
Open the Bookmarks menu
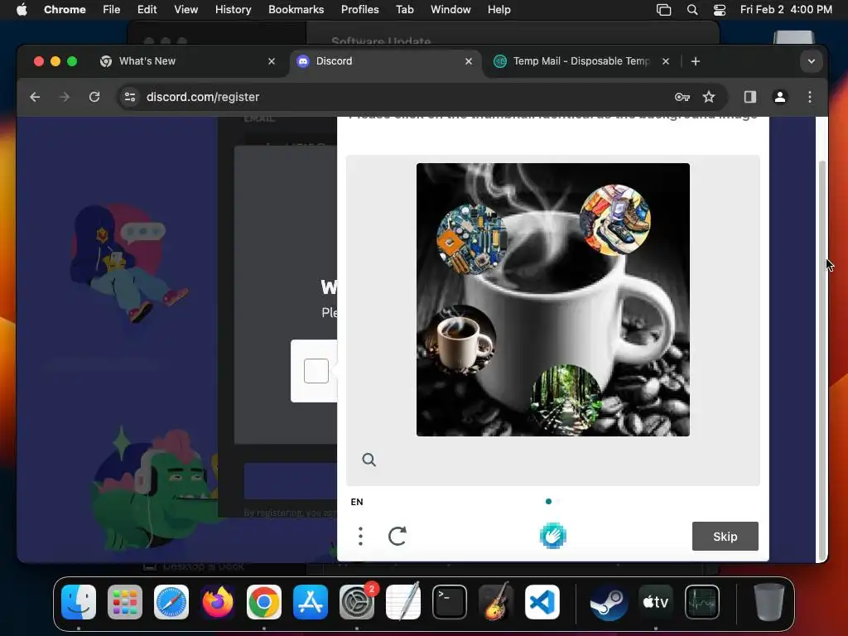pos(296,9)
